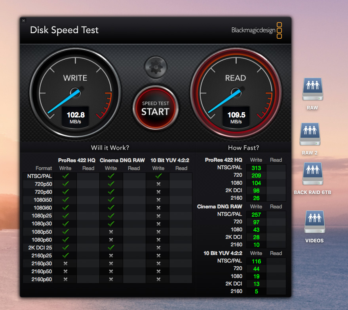Select the RAW 2 network drive icon
The width and height of the screenshot is (348, 310).
coord(310,134)
